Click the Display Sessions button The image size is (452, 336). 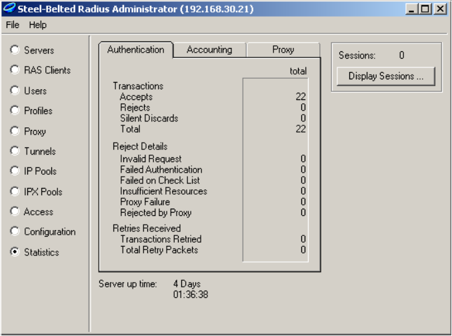click(x=386, y=76)
